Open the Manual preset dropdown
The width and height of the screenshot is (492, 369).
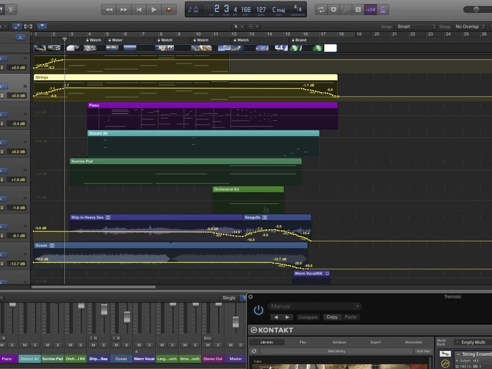click(x=314, y=306)
